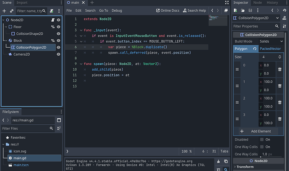Toggle visibility of the Node2D root node

[x=58, y=20]
